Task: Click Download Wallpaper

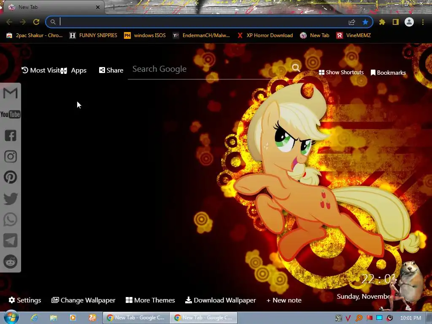Action: [x=220, y=300]
